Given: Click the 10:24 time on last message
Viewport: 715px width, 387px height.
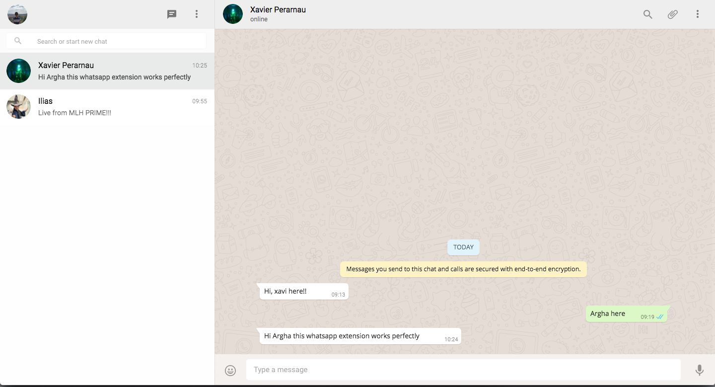Looking at the screenshot, I should click(x=451, y=340).
